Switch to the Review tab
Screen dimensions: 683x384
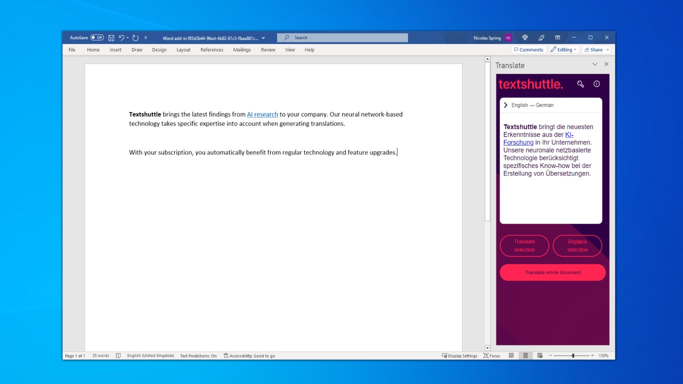pos(268,49)
